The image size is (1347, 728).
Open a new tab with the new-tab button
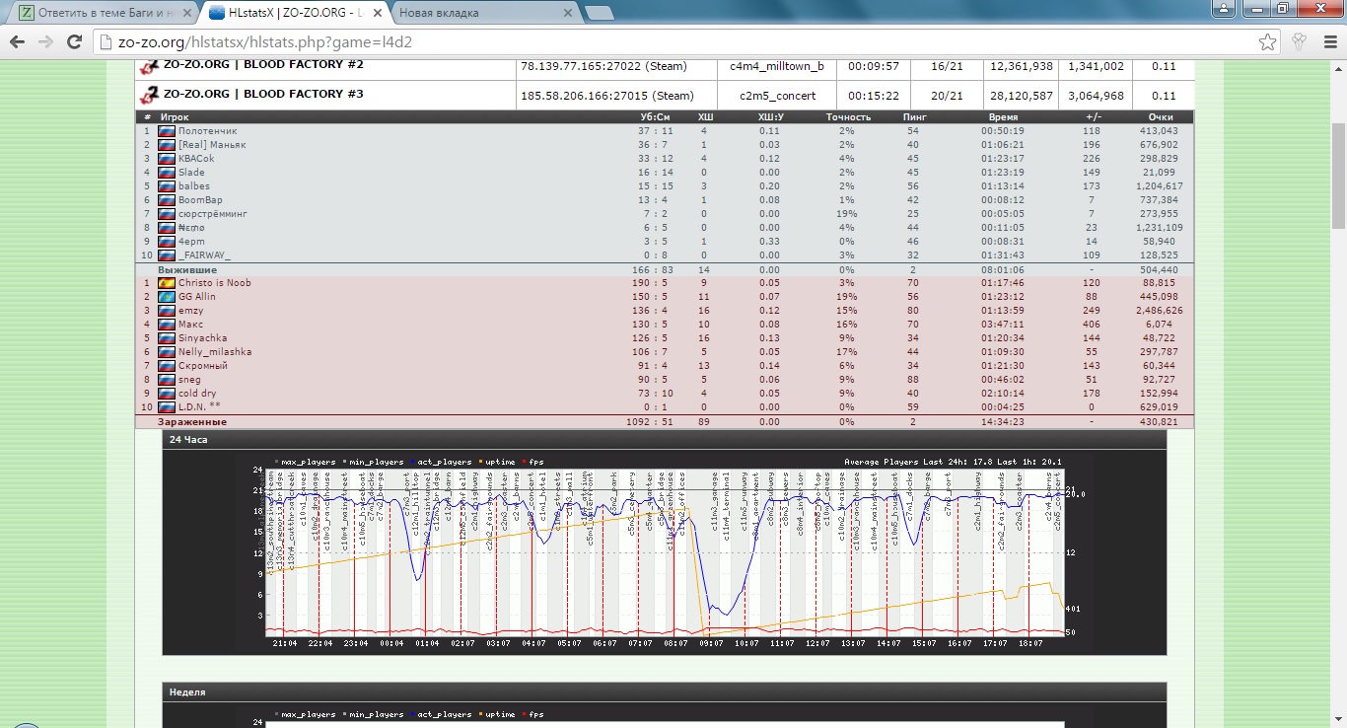tap(598, 13)
